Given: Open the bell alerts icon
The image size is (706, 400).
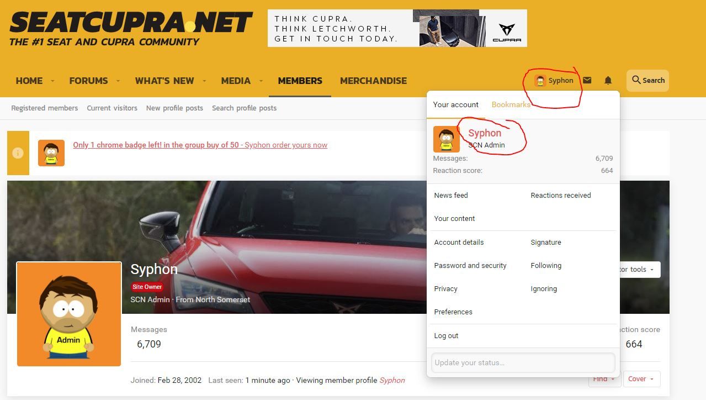Looking at the screenshot, I should pyautogui.click(x=608, y=81).
